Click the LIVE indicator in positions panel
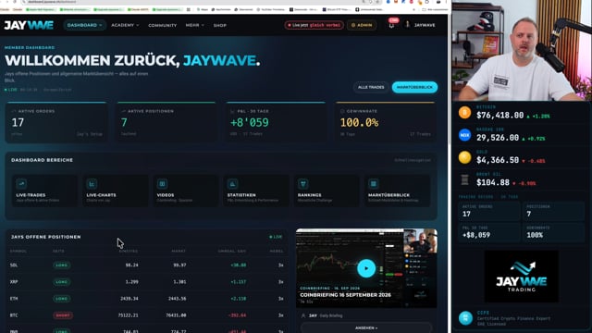Screen dimensions: 592x333 [276, 237]
